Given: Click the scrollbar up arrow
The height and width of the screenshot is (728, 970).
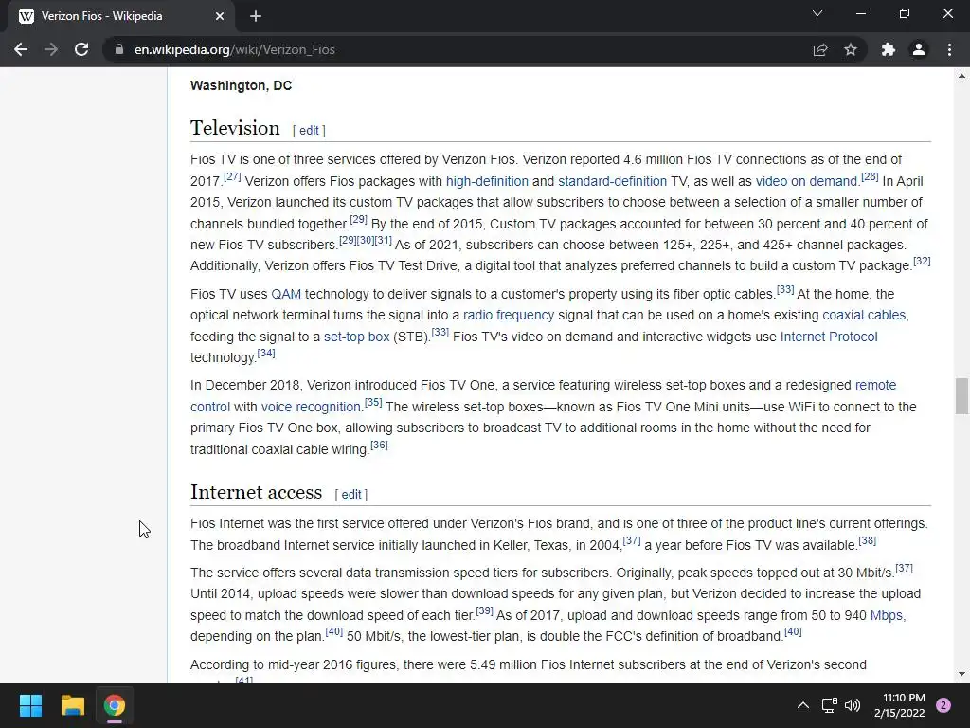Looking at the screenshot, I should 961,76.
